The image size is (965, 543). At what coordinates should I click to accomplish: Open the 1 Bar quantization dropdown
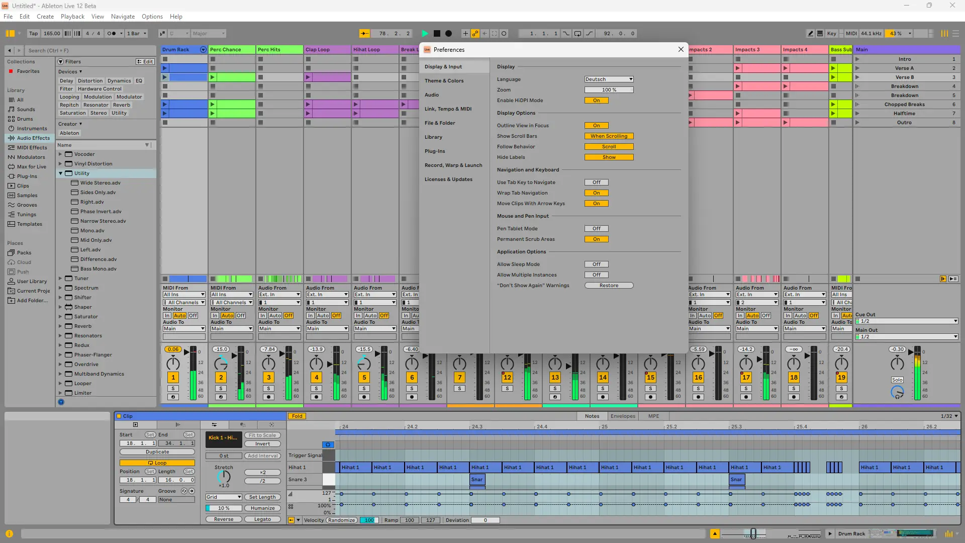(x=137, y=34)
